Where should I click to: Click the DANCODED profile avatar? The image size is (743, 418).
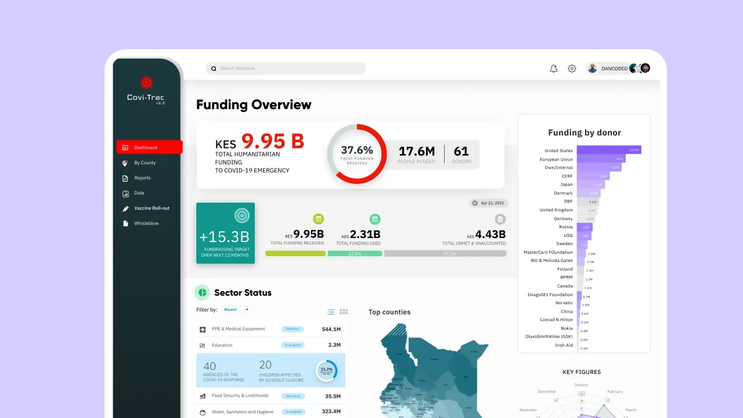[593, 69]
